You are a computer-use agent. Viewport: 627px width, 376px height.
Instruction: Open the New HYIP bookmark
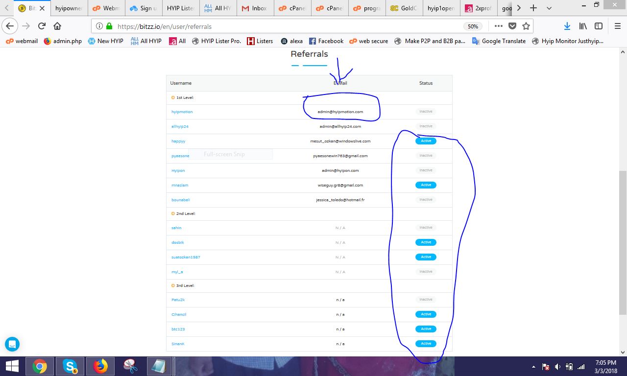click(x=105, y=41)
